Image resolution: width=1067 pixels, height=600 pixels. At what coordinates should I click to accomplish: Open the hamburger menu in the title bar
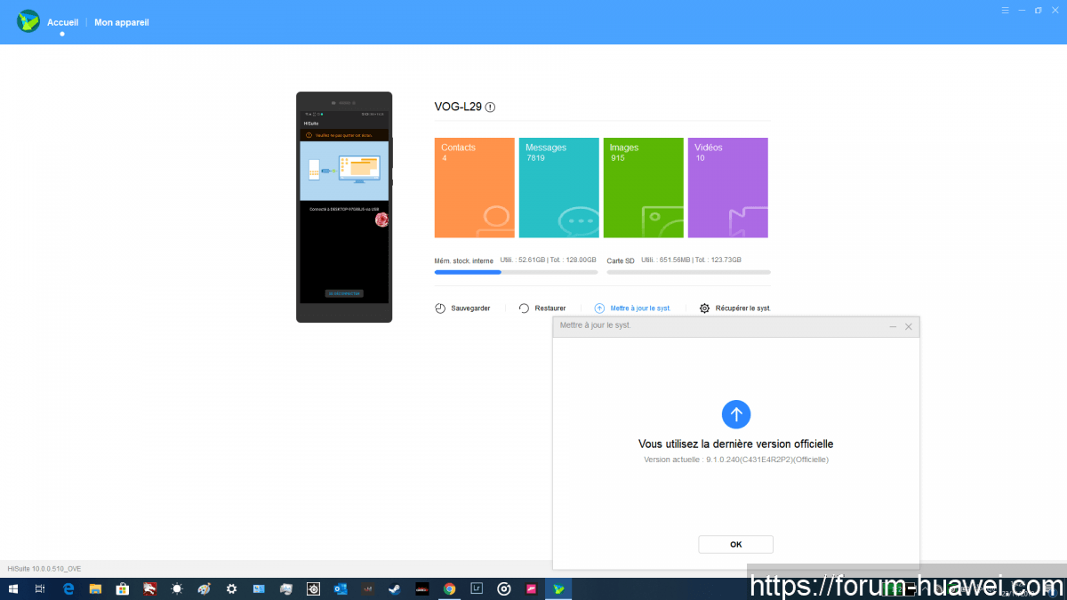pyautogui.click(x=1005, y=11)
